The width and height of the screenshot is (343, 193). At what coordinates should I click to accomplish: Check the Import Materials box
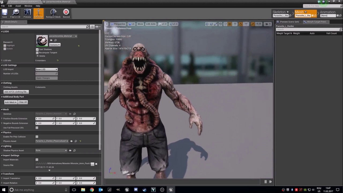[x=37, y=160]
